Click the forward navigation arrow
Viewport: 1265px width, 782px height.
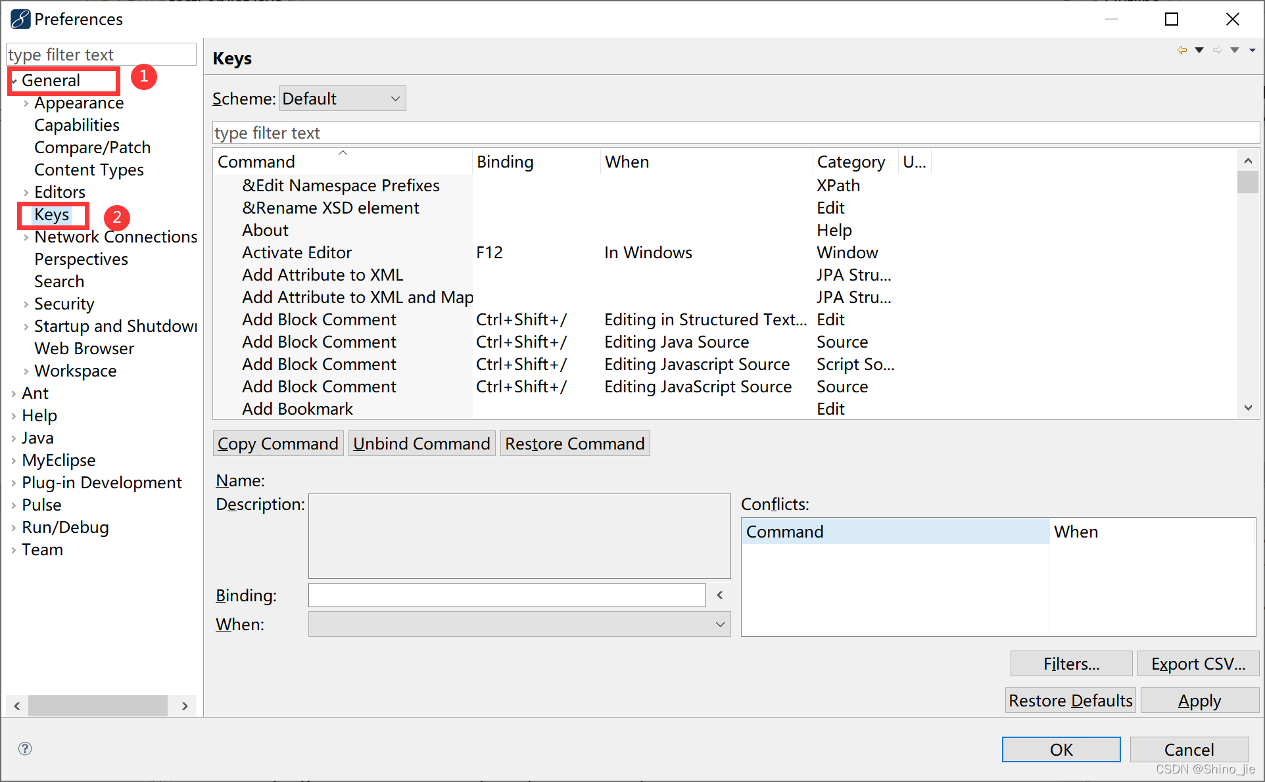click(x=1218, y=49)
